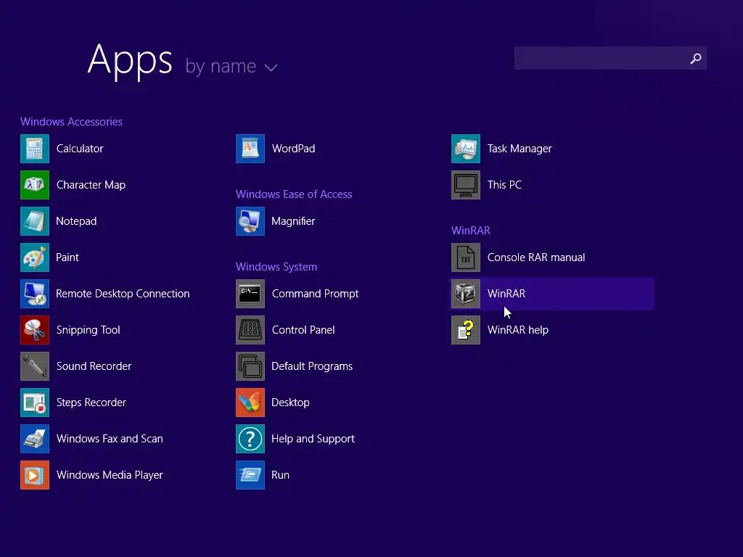
Task: Click the 'Help and Support' label
Action: tap(313, 439)
